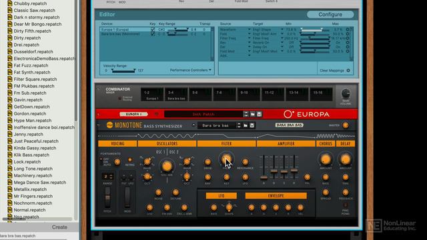This screenshot has height=240, width=427.
Task: Open the Reverb On target dropdown
Action: coord(282,43)
